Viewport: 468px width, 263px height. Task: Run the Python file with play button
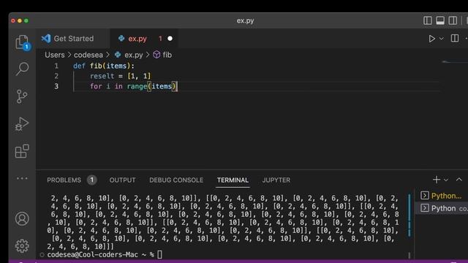(431, 39)
